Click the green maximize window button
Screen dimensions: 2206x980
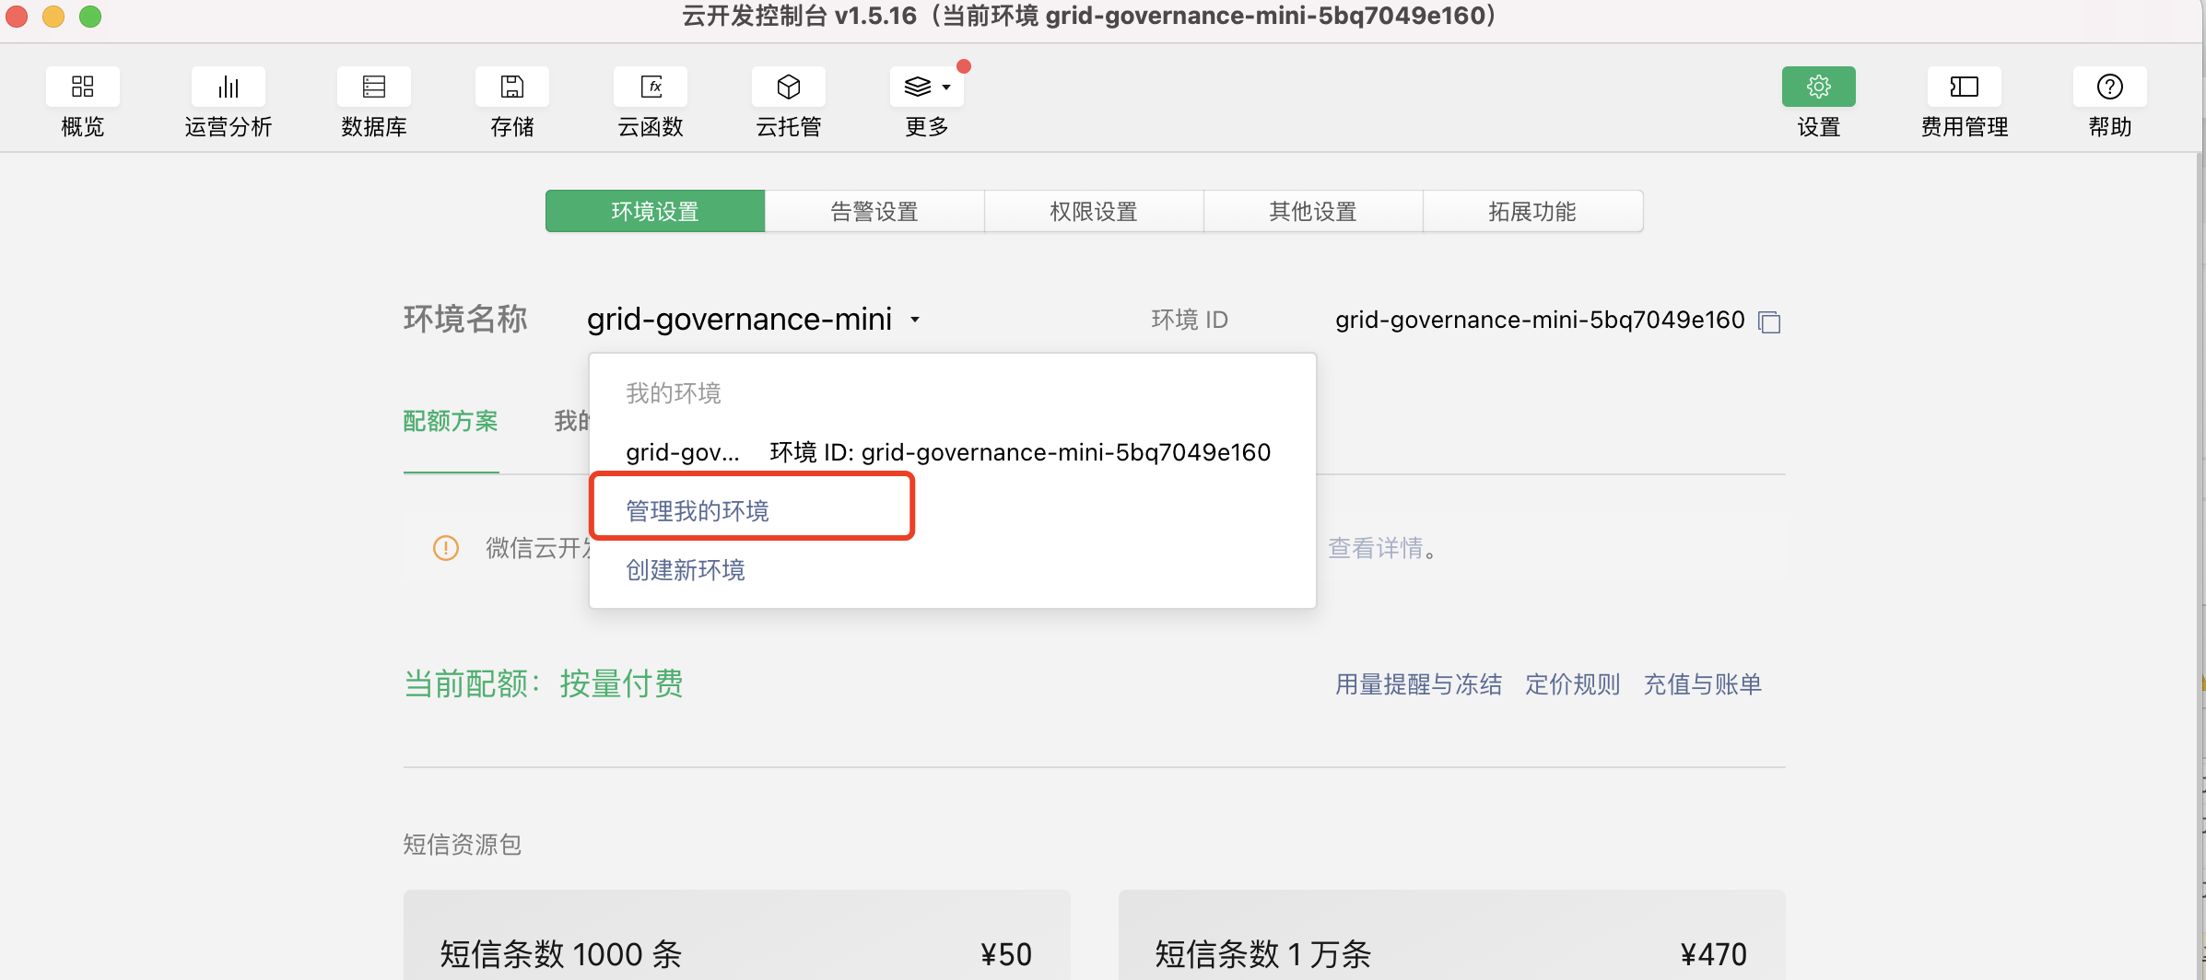[x=90, y=17]
